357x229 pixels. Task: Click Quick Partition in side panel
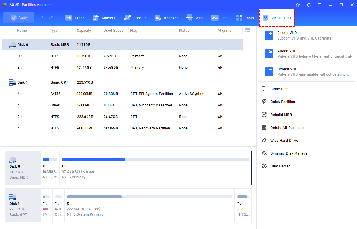[x=278, y=102]
